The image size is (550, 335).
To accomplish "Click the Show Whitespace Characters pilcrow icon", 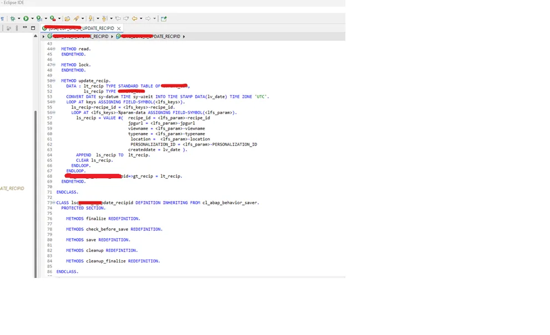I will (2, 19).
